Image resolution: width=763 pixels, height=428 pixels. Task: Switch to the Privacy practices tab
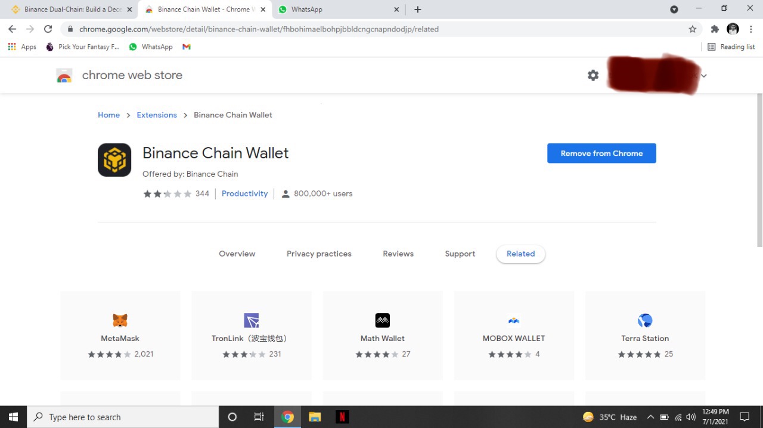(x=319, y=254)
